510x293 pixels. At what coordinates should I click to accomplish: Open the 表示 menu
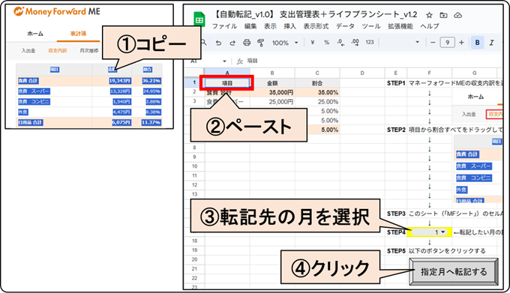[x=270, y=26]
